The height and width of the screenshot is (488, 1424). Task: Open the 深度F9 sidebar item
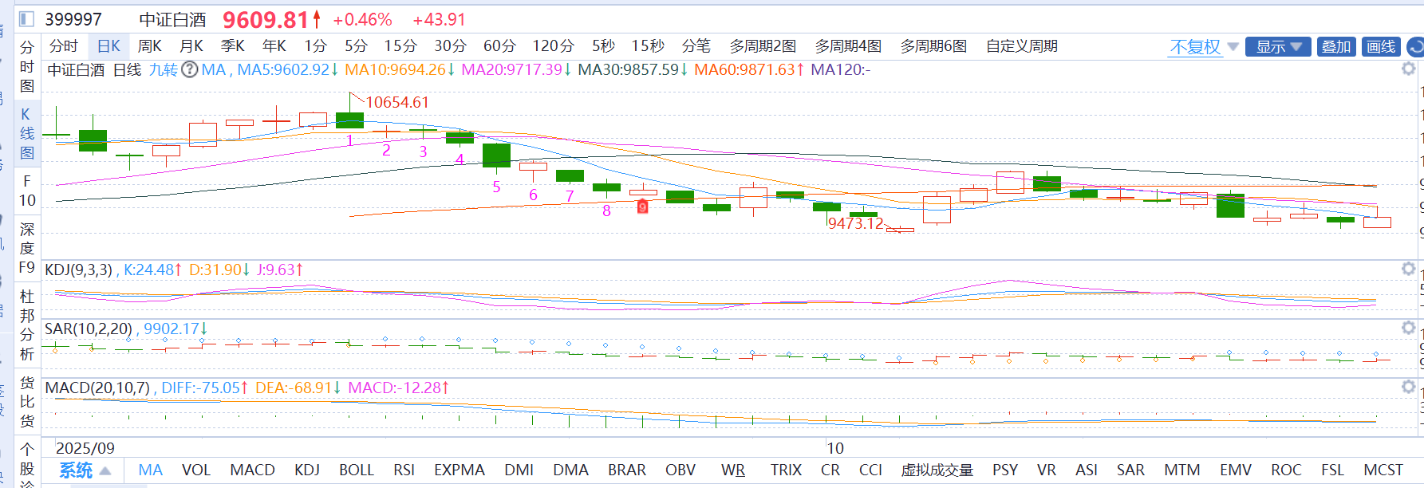pos(27,248)
